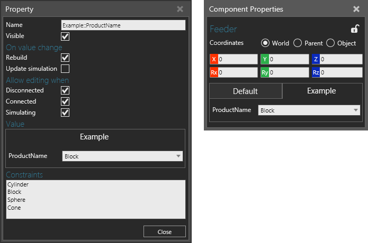Click the lock icon next to Feeder
Screen dimensions: 368x243
coord(355,29)
